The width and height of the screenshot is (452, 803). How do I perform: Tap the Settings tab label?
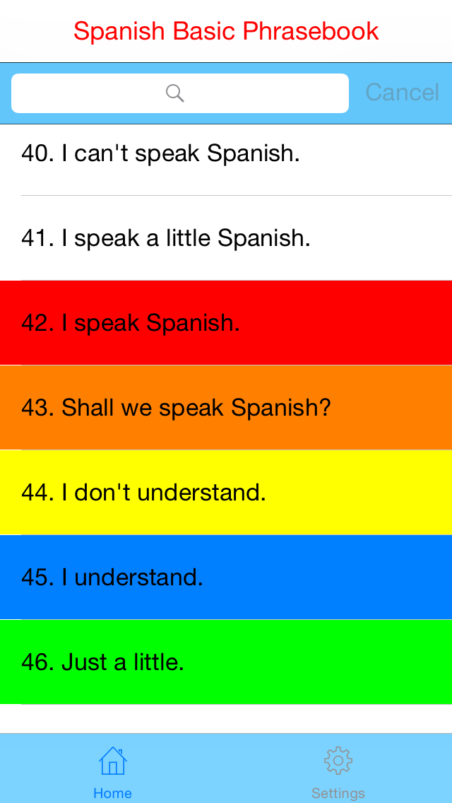coord(338,793)
